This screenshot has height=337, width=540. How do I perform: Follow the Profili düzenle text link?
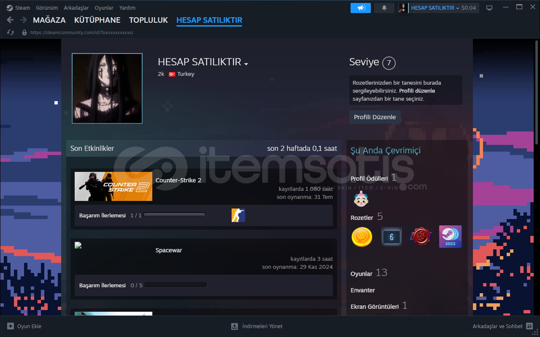(417, 91)
